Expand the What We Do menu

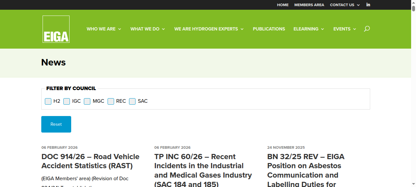[x=148, y=29]
